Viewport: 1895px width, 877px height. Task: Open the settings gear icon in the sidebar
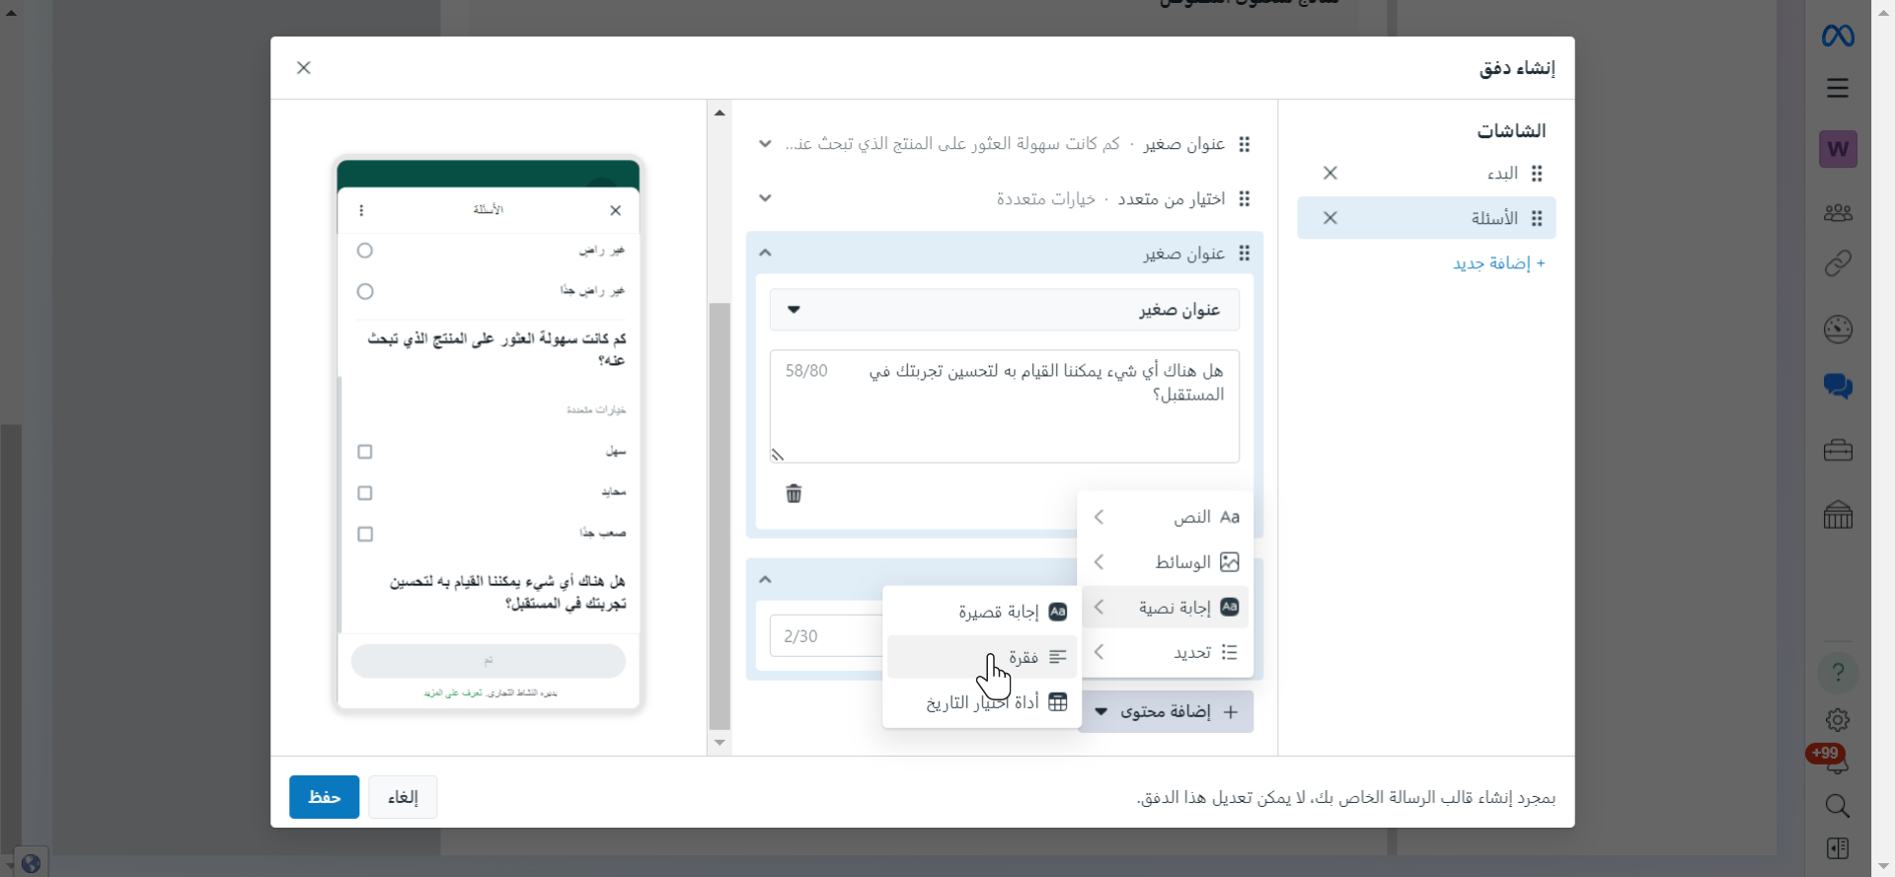(x=1838, y=720)
